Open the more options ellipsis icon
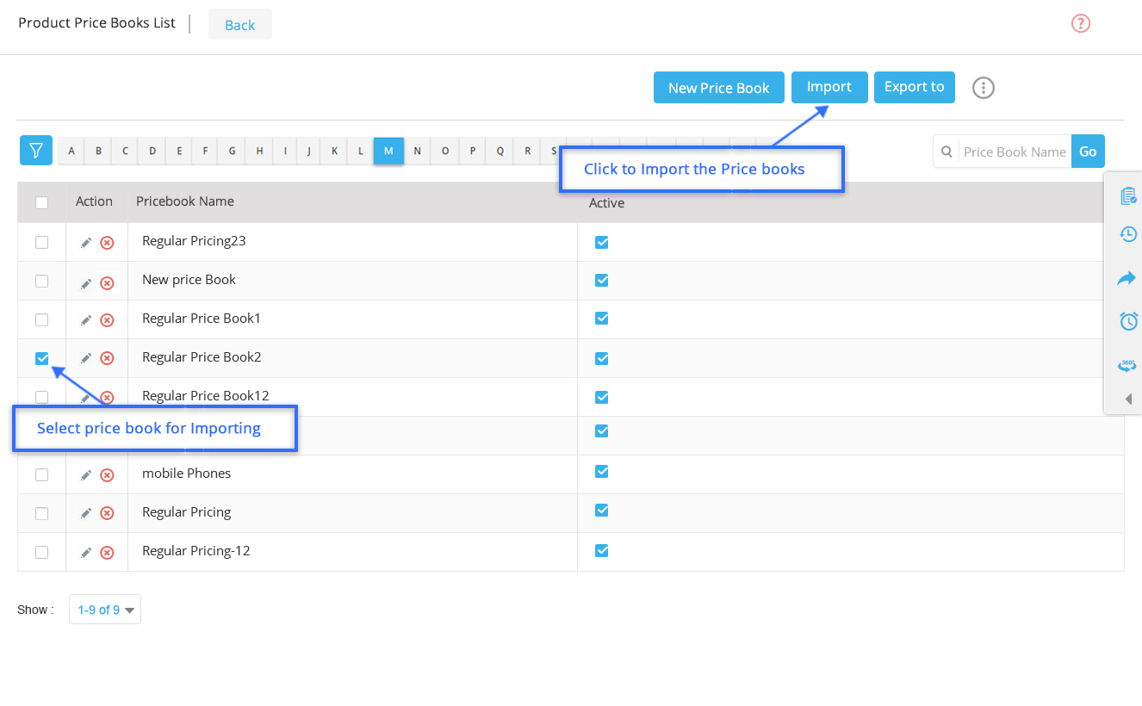The width and height of the screenshot is (1142, 706). [x=983, y=87]
